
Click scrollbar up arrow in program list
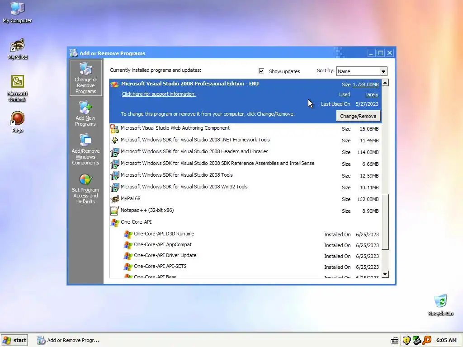point(385,83)
